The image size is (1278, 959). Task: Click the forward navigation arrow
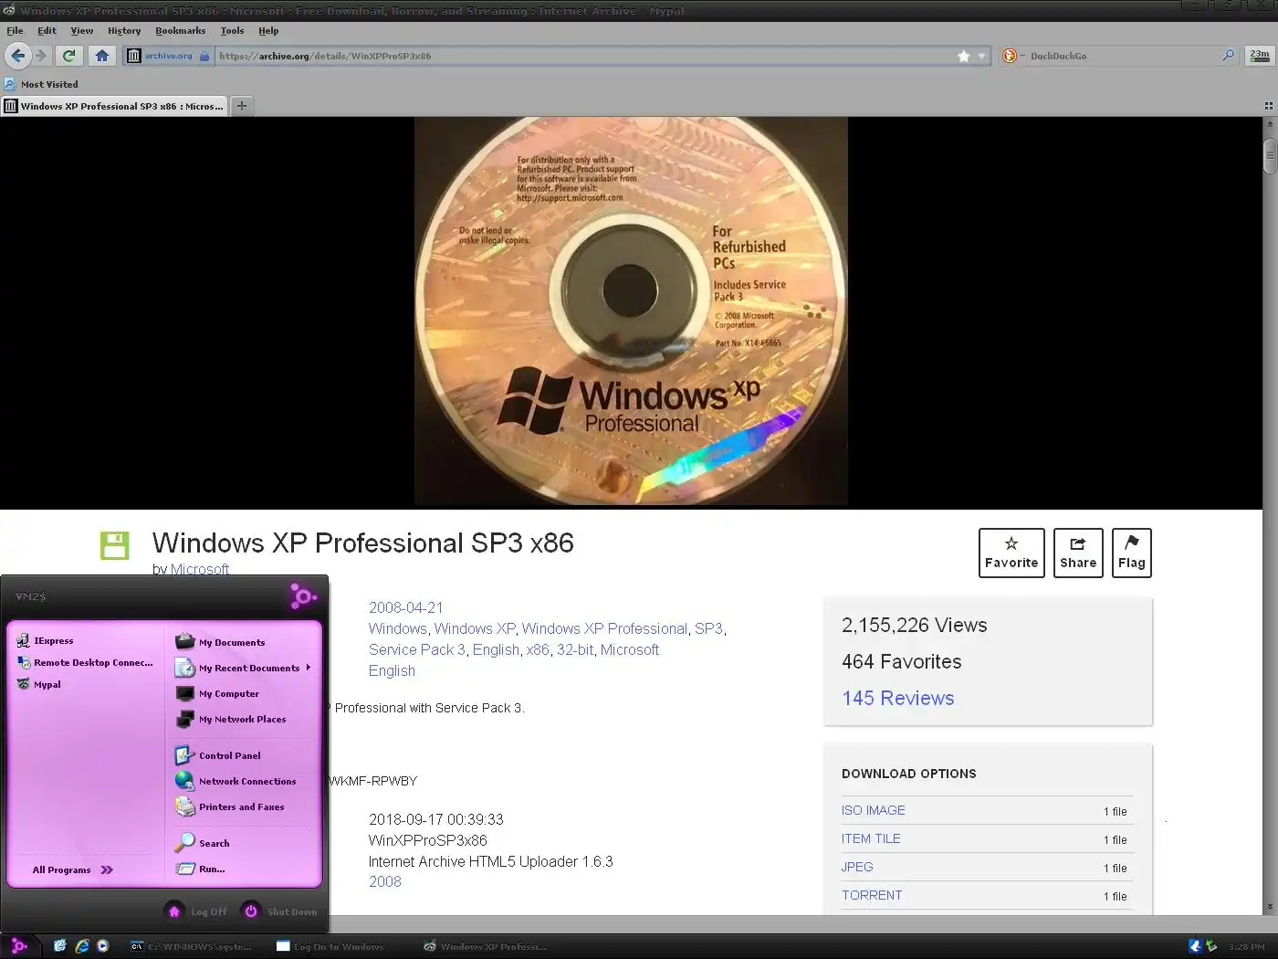point(40,56)
